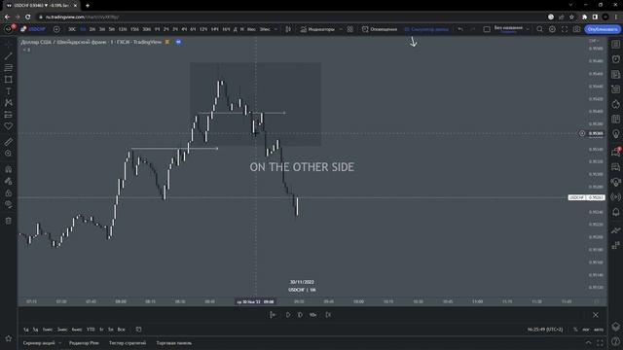Expand the timeframe dropdown arrow
The image size is (623, 350).
275,29
